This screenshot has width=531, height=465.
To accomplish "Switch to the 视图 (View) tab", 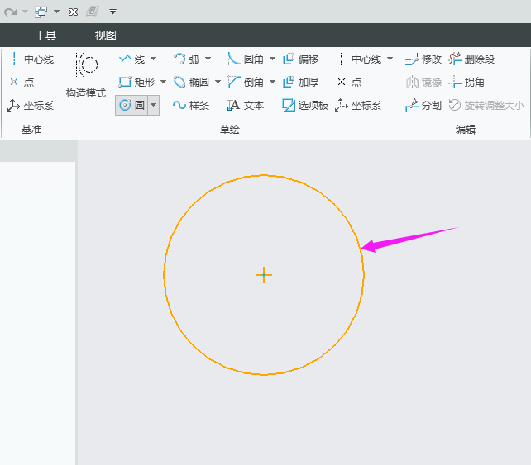I will pyautogui.click(x=106, y=36).
